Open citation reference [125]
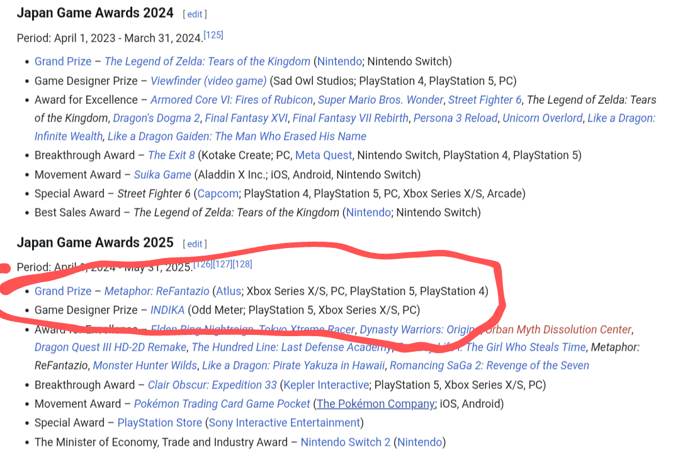Image resolution: width=680 pixels, height=457 pixels. pos(213,35)
